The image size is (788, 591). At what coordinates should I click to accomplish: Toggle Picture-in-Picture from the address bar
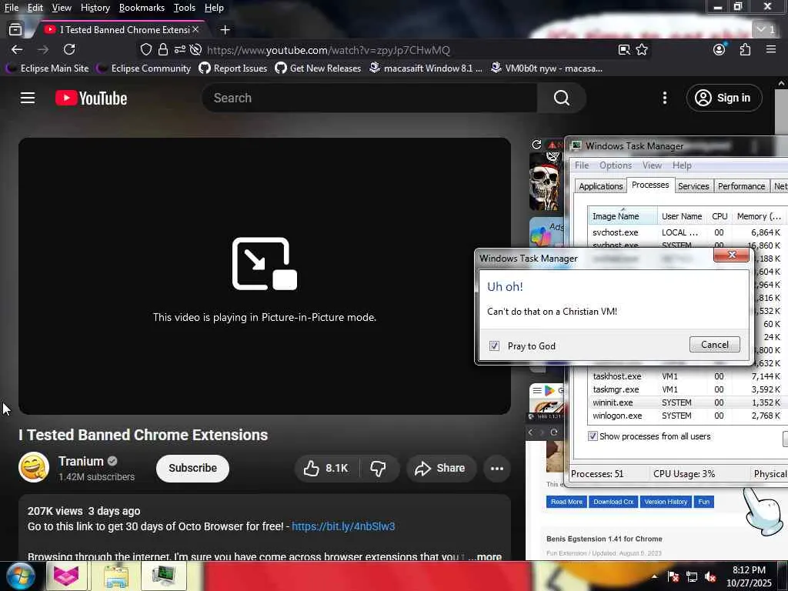(x=623, y=49)
